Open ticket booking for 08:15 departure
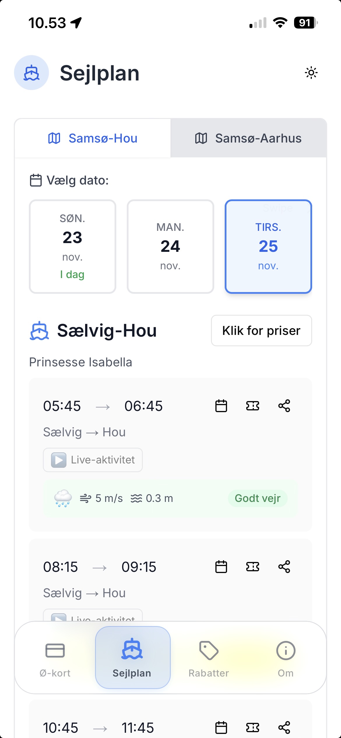The width and height of the screenshot is (341, 738). [253, 567]
